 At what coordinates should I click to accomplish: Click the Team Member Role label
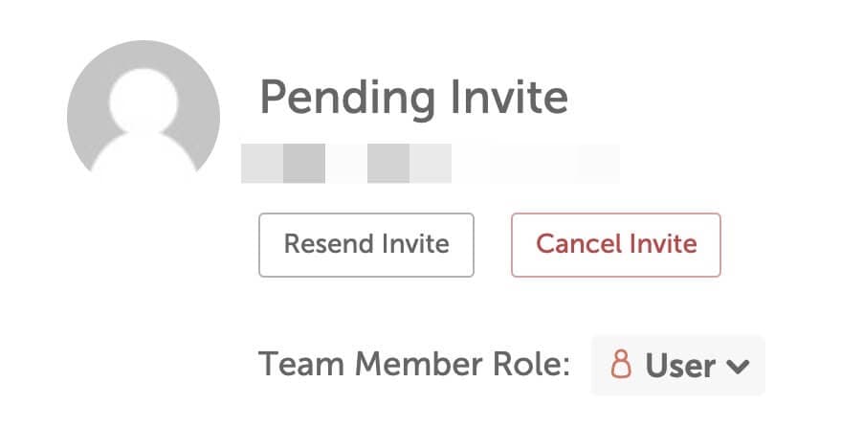point(414,364)
